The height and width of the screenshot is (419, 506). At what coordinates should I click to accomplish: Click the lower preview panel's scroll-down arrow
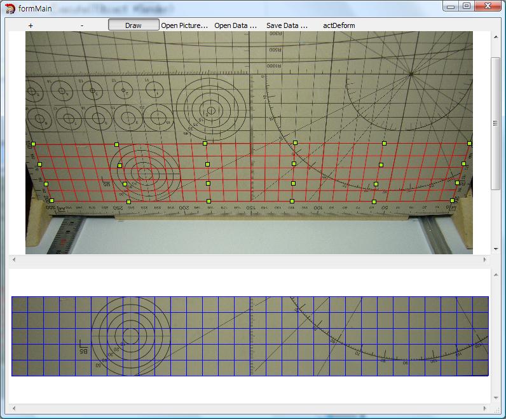click(496, 398)
